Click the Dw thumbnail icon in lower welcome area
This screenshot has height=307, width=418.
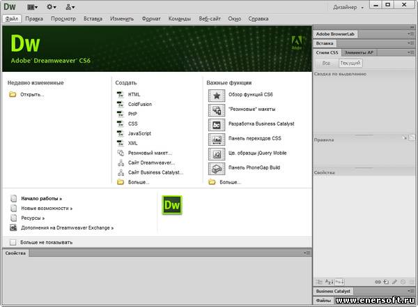pyautogui.click(x=172, y=205)
